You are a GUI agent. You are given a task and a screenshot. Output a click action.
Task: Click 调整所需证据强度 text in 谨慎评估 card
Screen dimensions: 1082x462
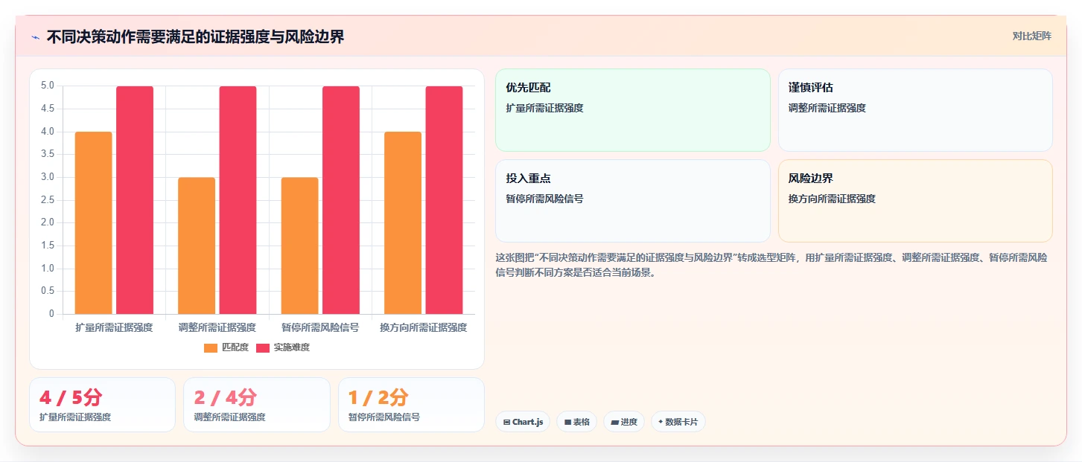coord(827,108)
